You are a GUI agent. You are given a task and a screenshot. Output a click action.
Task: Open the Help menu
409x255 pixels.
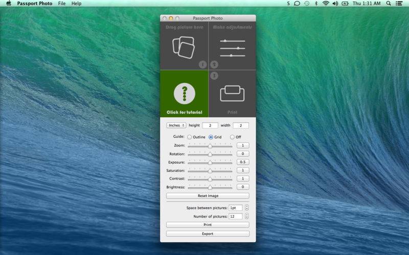coord(76,4)
